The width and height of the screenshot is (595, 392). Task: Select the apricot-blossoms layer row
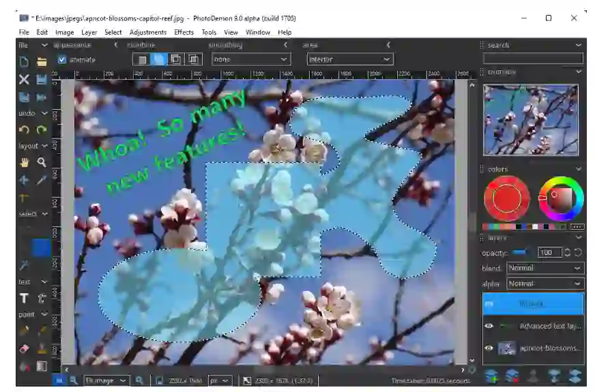[533, 348]
